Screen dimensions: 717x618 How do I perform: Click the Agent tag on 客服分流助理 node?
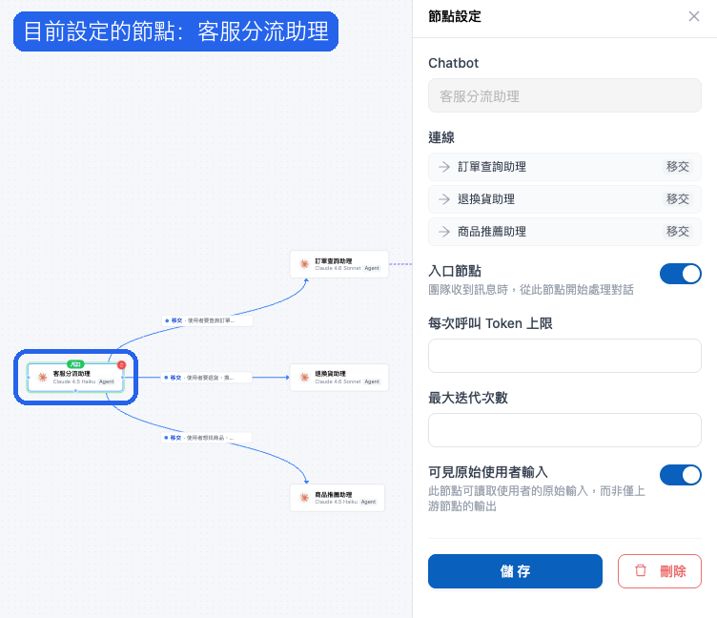point(107,381)
